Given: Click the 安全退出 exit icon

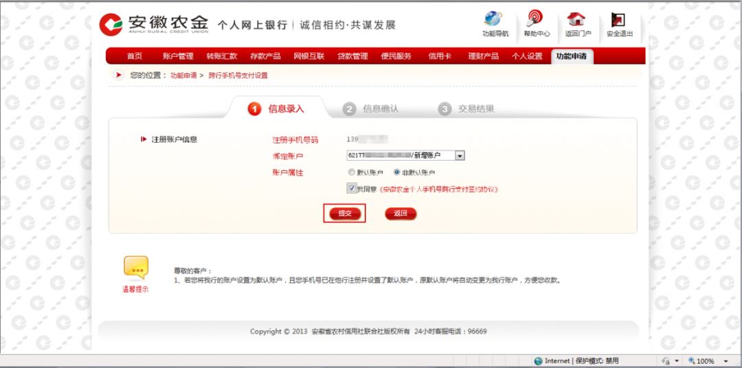Looking at the screenshot, I should [x=618, y=19].
